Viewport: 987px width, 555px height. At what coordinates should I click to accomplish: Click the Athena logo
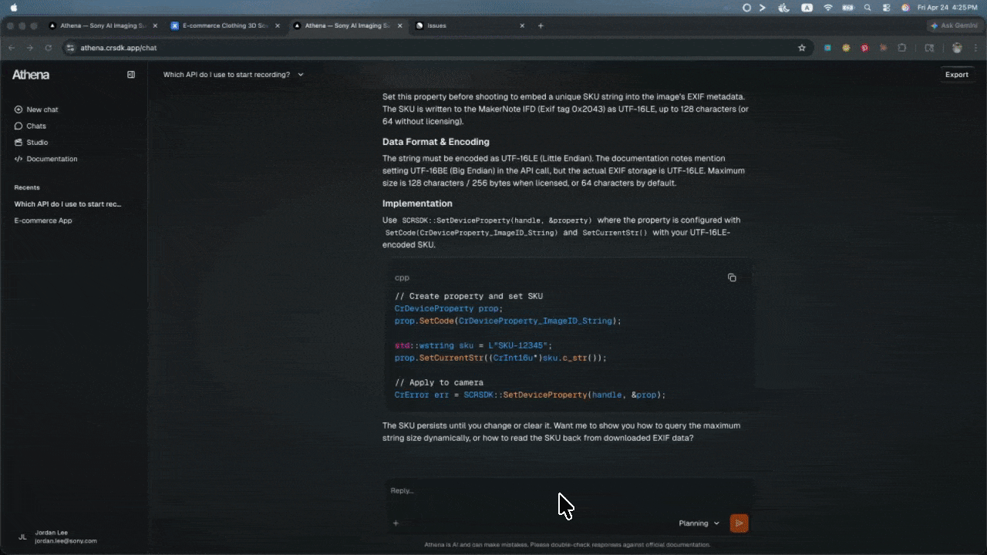(31, 75)
